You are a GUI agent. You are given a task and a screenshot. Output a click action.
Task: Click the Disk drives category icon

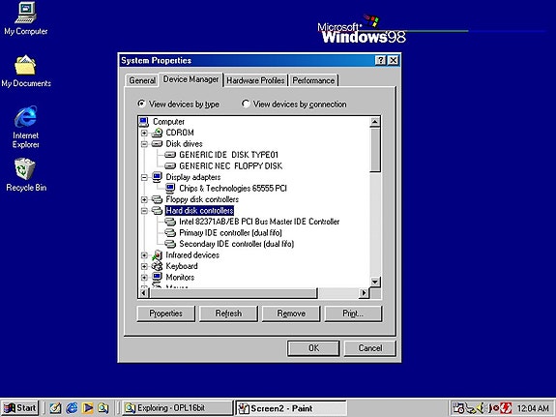pyautogui.click(x=157, y=144)
